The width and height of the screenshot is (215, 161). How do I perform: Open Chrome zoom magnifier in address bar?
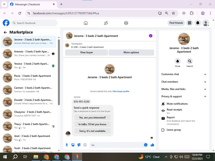point(166,13)
